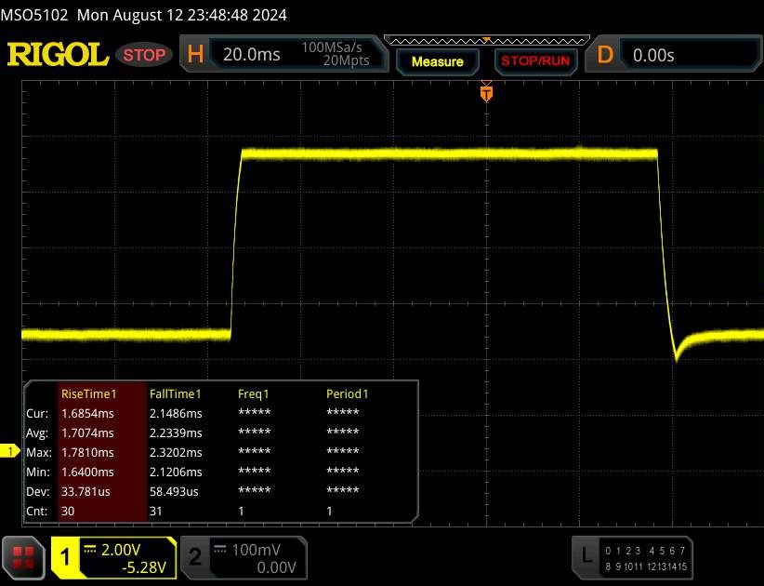The image size is (764, 586).
Task: Click FallTime1 average value 2.2339ms
Action: pos(176,433)
